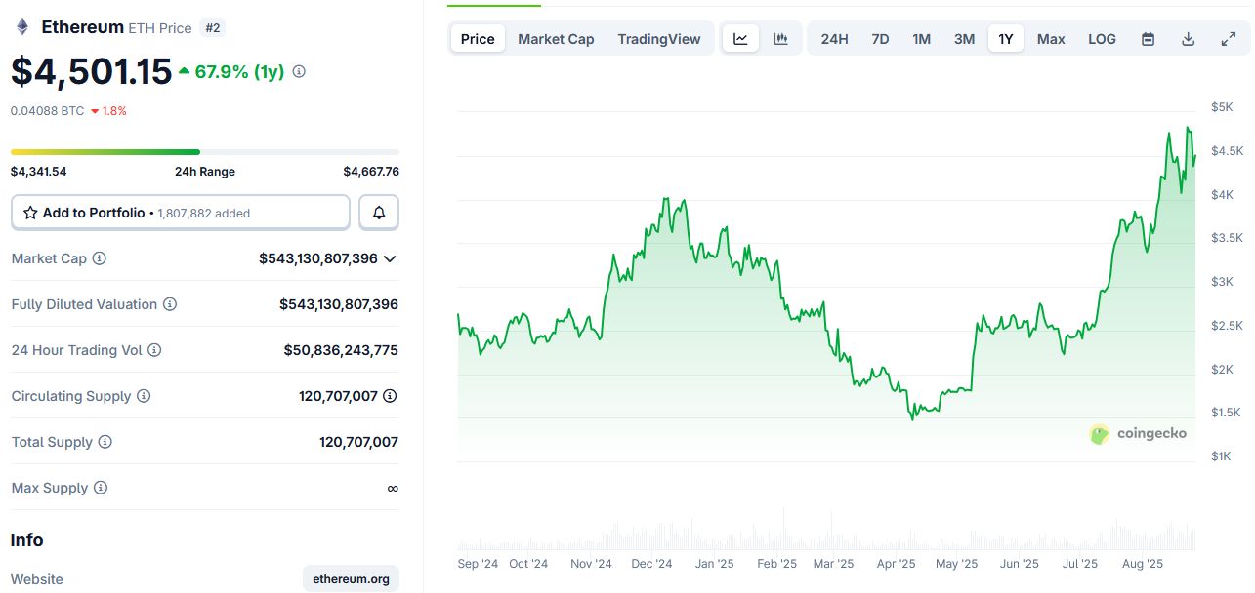Click the Info section heading
The height and width of the screenshot is (593, 1255).
pyautogui.click(x=26, y=540)
